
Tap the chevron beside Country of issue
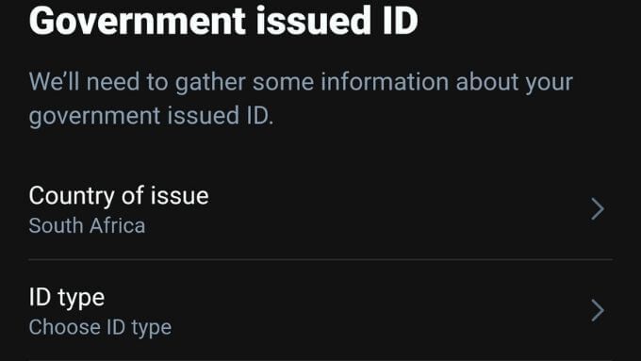click(598, 209)
